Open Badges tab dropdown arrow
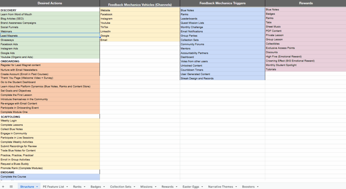This screenshot has height=189, width=346. pyautogui.click(x=104, y=187)
